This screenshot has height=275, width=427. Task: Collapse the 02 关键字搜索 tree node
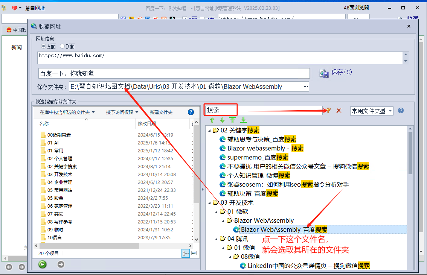(x=209, y=131)
